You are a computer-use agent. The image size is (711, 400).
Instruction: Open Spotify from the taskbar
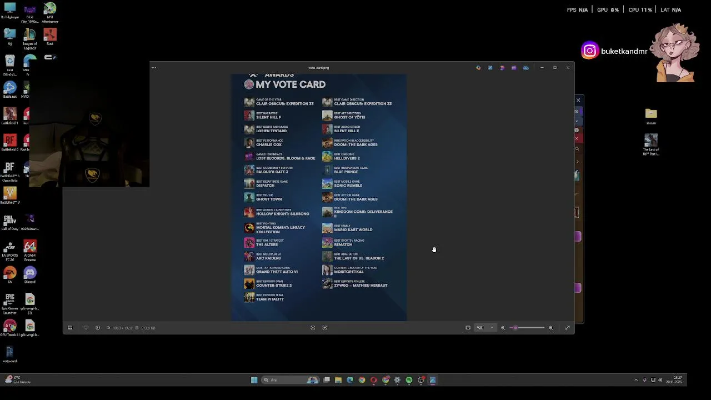[x=409, y=380]
